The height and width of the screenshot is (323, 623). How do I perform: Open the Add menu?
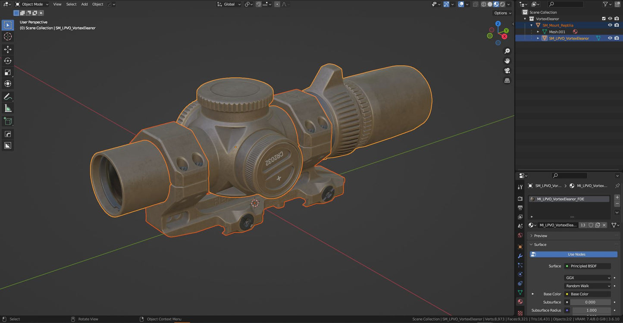84,4
